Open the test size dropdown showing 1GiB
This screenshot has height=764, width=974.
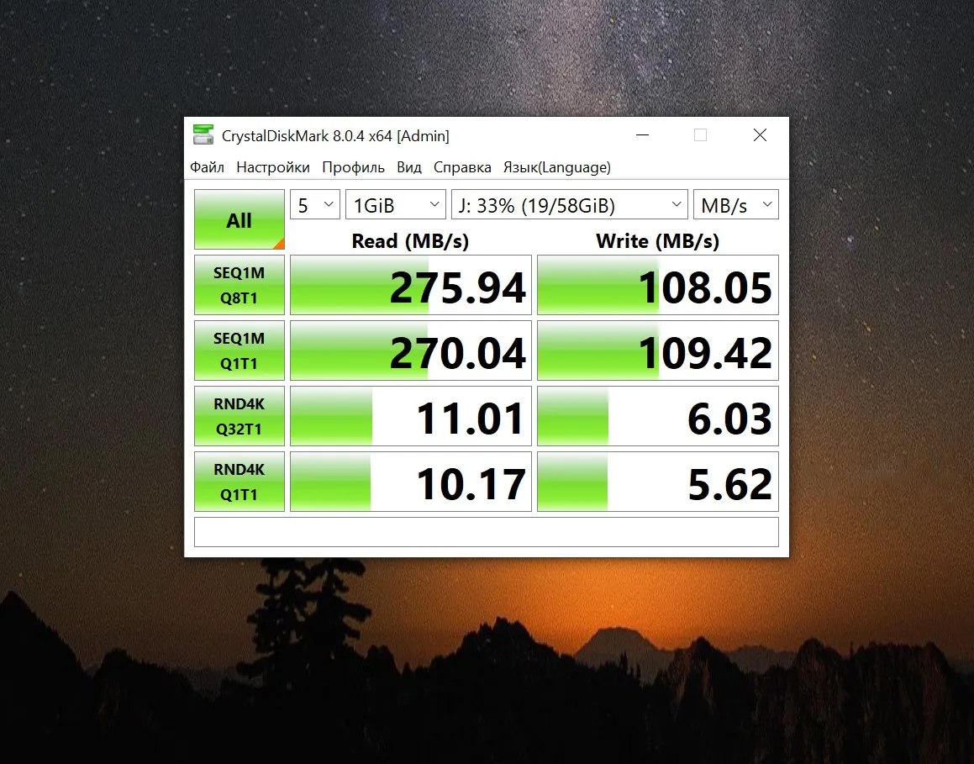pos(396,204)
